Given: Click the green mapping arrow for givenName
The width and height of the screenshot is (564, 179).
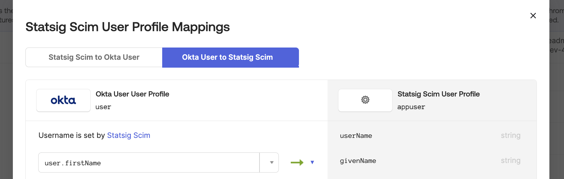Looking at the screenshot, I should 297,162.
